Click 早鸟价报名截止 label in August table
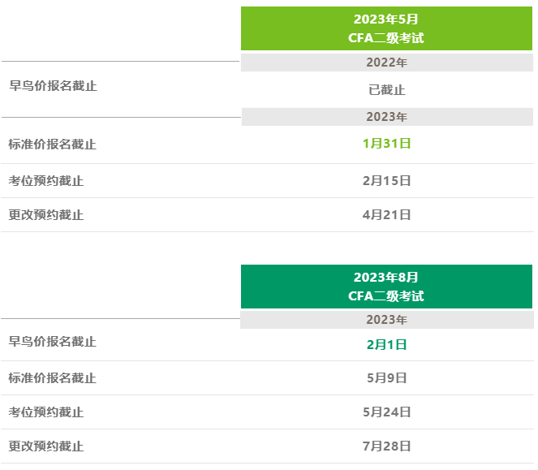 tap(52, 342)
